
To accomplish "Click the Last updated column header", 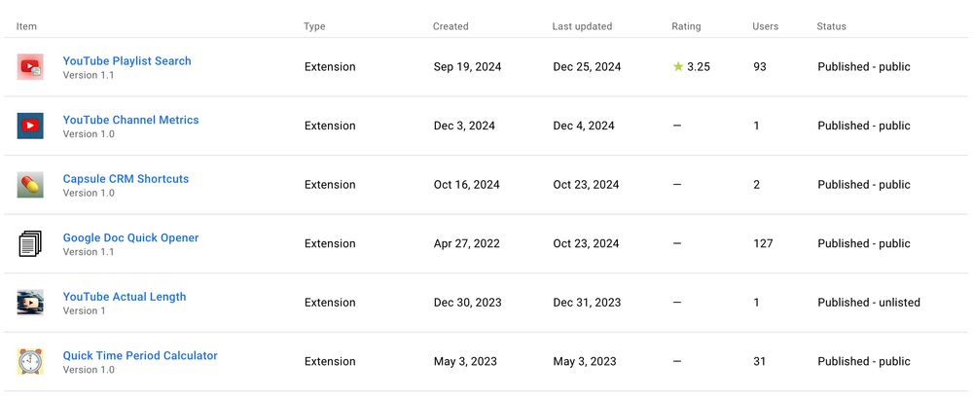I will (x=581, y=26).
